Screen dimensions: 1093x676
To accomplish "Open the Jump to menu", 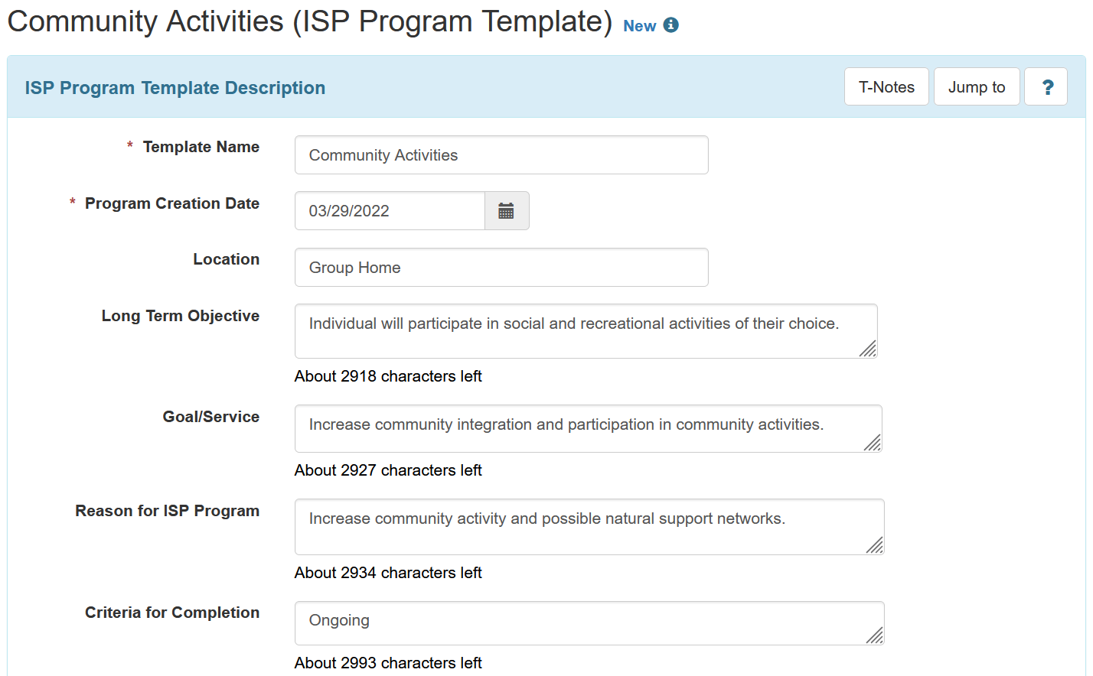I will tap(976, 87).
